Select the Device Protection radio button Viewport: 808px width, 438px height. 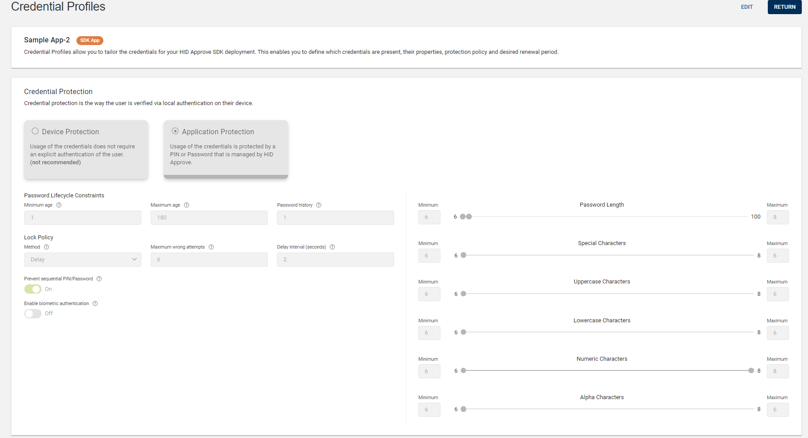[35, 131]
